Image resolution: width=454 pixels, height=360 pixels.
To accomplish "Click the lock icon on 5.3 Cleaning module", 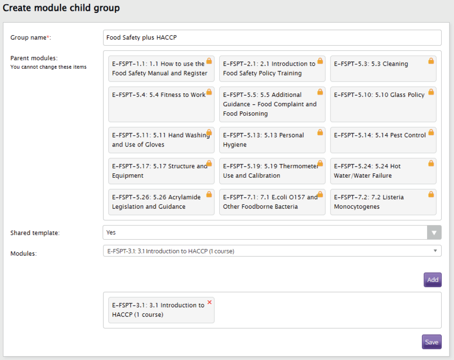I will [x=431, y=61].
